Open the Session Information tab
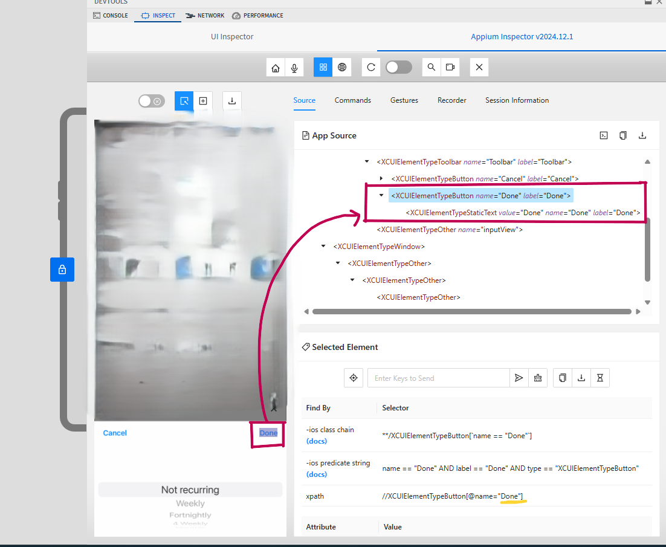Viewport: 666px width, 547px height. coord(517,100)
